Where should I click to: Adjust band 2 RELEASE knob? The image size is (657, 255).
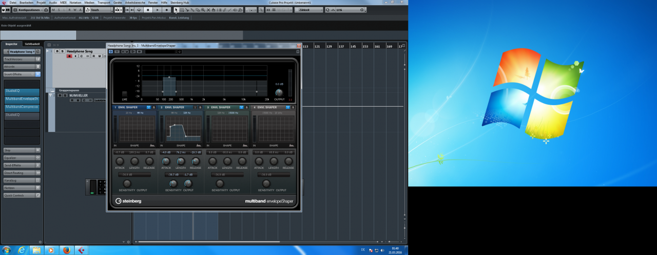click(196, 161)
